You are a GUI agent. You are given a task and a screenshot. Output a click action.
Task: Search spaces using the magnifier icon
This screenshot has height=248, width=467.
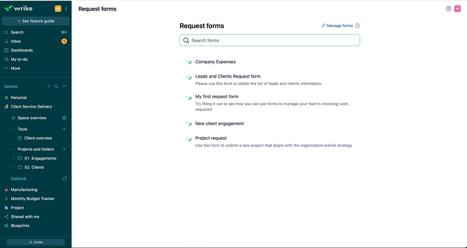56,86
